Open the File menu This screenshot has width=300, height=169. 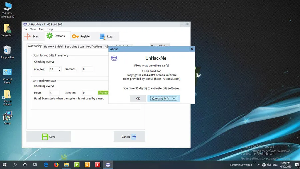pyautogui.click(x=25, y=29)
